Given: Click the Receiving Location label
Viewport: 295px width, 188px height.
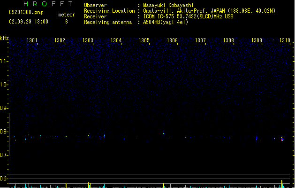Looking at the screenshot, I should tap(109, 11).
